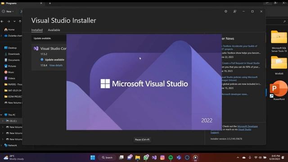Viewport: 288px width, 162px height.
Task: Open Pictures in File Explorer sidebar
Action: pyautogui.click(x=10, y=66)
